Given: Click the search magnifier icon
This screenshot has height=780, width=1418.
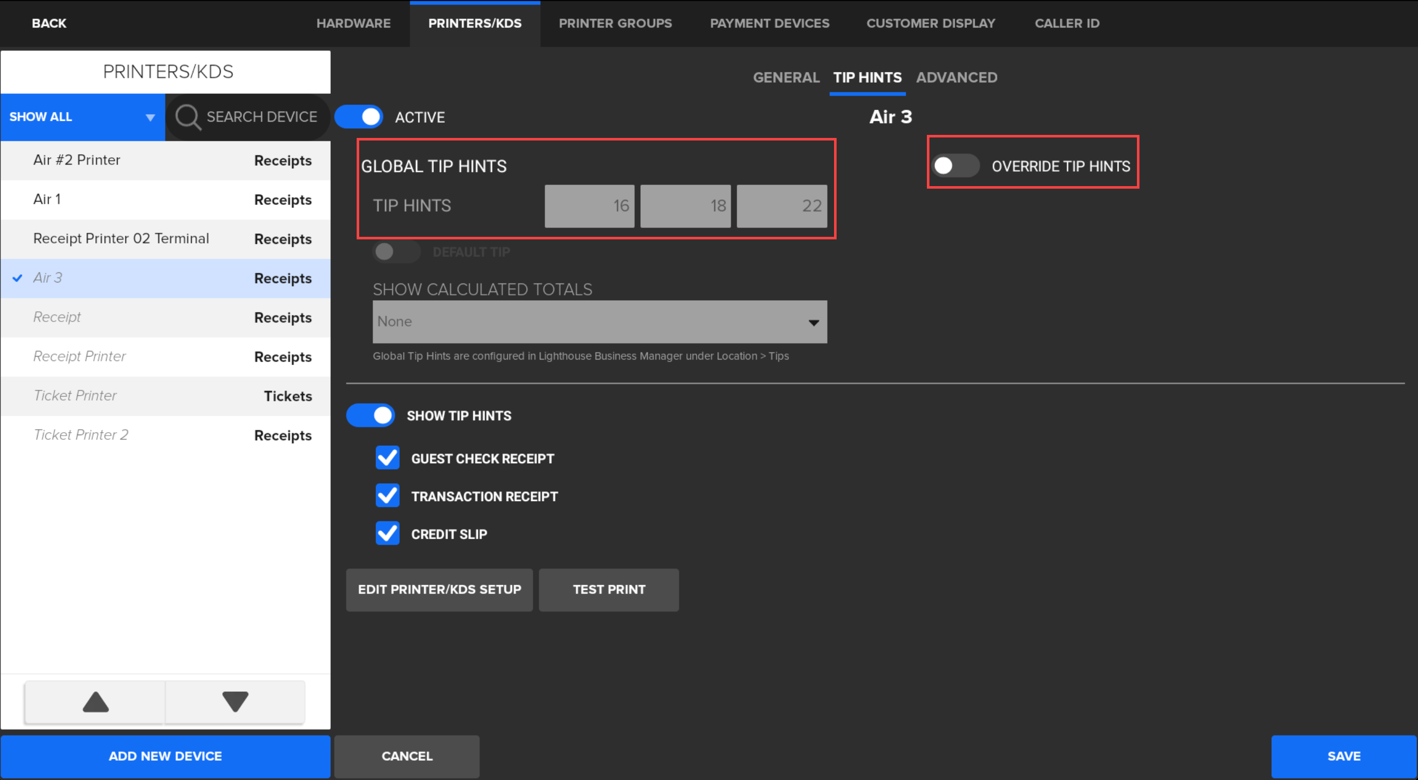Looking at the screenshot, I should [x=188, y=117].
